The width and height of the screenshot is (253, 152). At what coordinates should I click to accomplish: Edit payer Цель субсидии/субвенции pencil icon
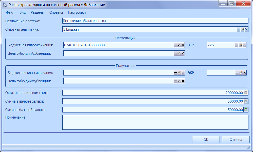179,53
